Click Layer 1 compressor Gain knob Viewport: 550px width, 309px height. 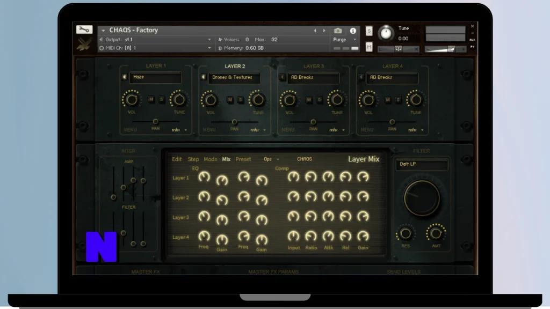point(363,177)
